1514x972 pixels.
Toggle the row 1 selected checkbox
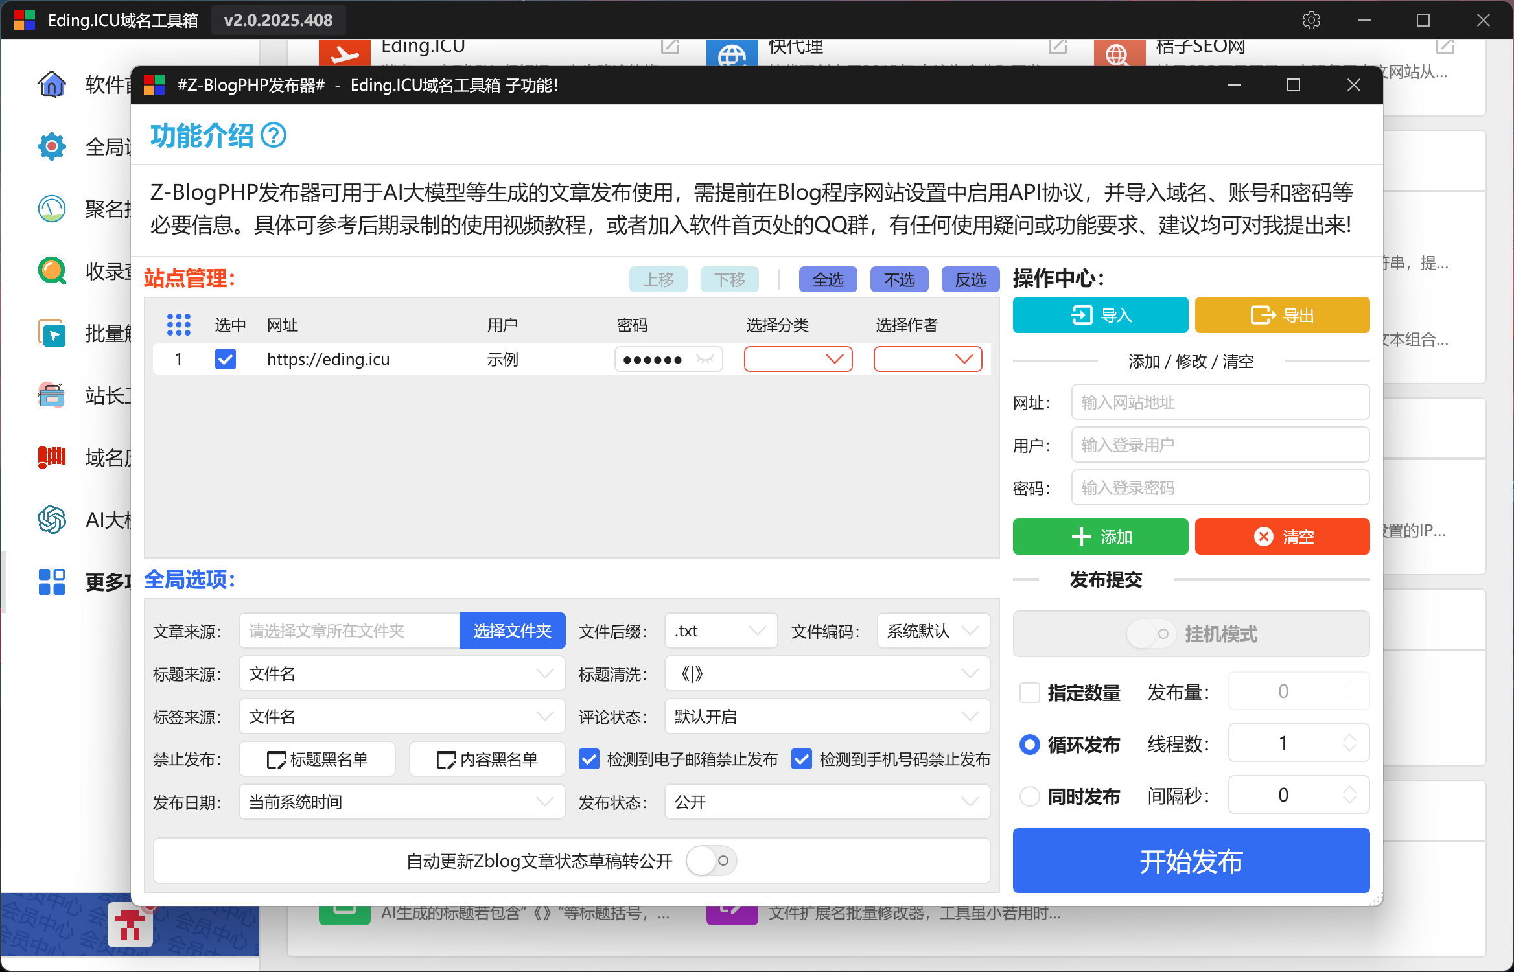[226, 359]
